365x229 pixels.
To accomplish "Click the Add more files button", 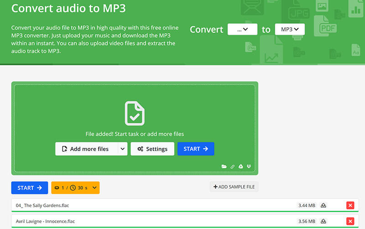I will (87, 149).
